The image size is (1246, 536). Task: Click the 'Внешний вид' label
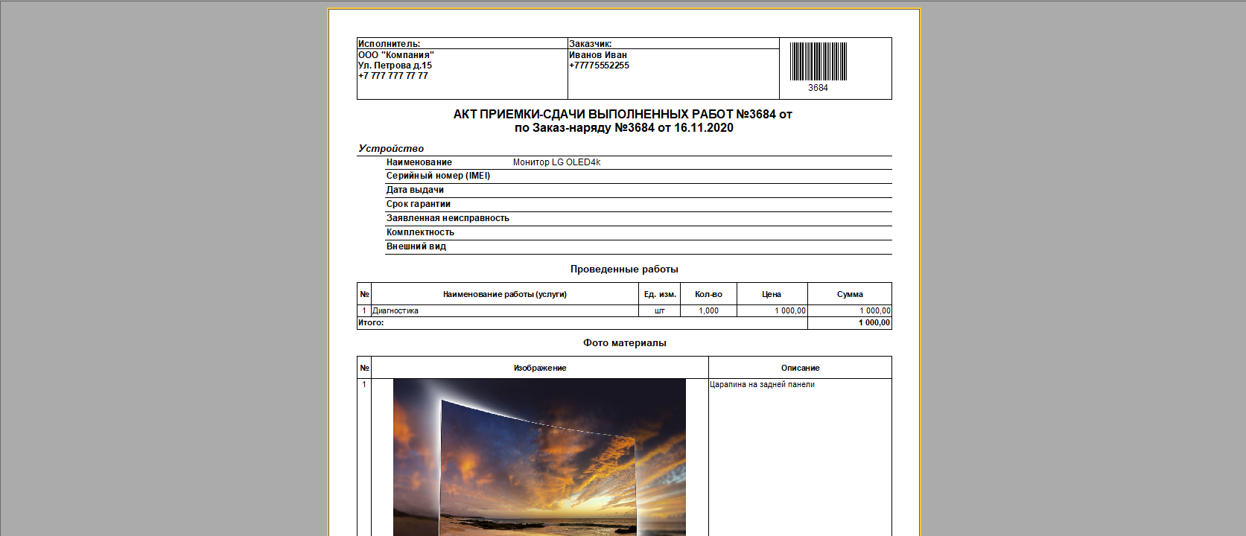pos(416,246)
